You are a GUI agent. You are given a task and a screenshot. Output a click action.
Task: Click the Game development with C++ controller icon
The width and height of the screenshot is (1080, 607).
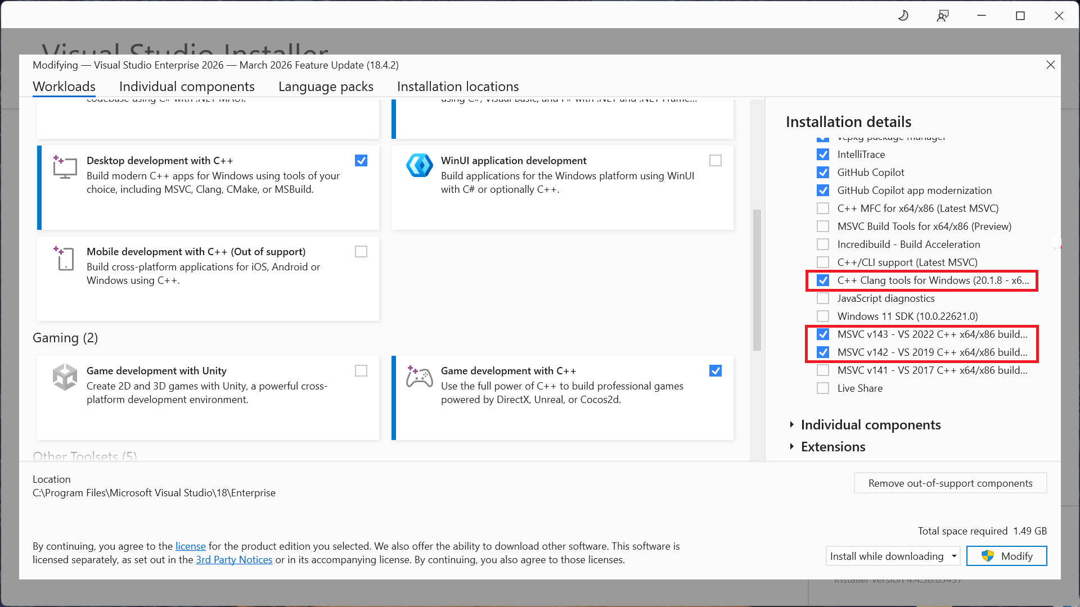[420, 377]
